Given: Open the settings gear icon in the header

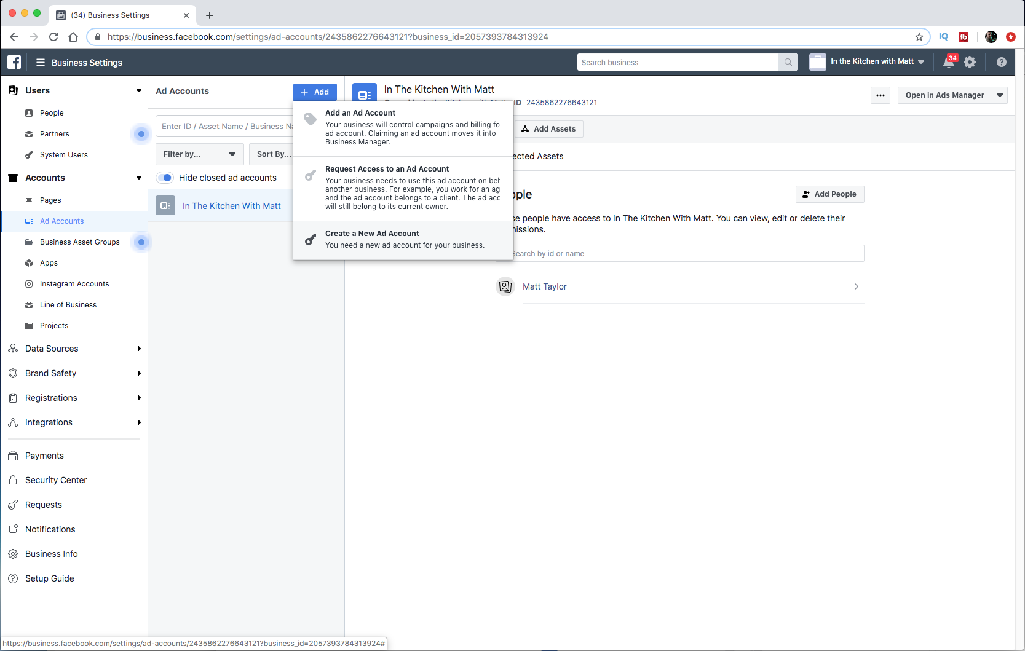Looking at the screenshot, I should 970,62.
